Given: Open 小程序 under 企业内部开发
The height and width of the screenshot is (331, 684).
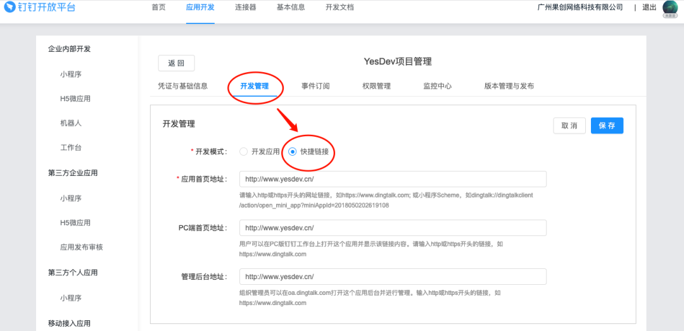Looking at the screenshot, I should (x=71, y=74).
